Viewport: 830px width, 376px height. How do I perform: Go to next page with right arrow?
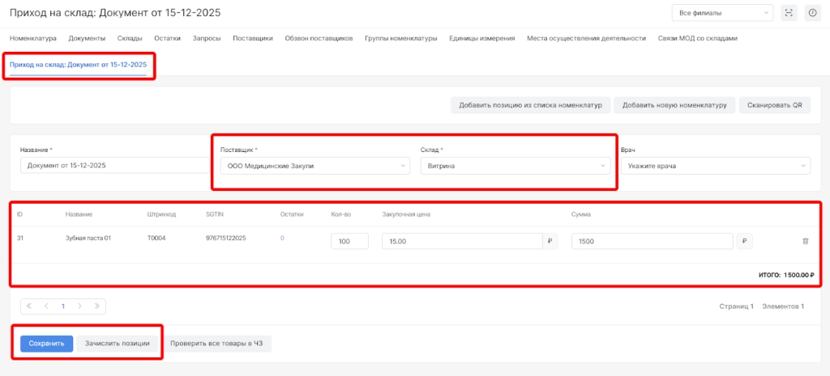(x=79, y=306)
